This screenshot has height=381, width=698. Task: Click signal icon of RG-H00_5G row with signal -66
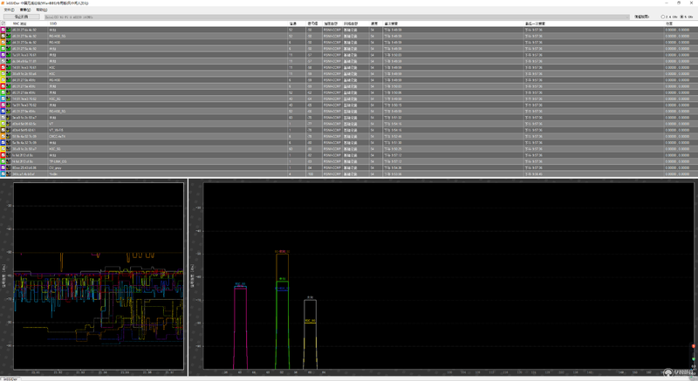(x=9, y=111)
